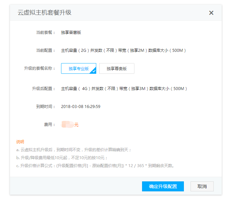
Task: Click the upgraded configuration text with 主机容量（4G）
Action: point(124,89)
